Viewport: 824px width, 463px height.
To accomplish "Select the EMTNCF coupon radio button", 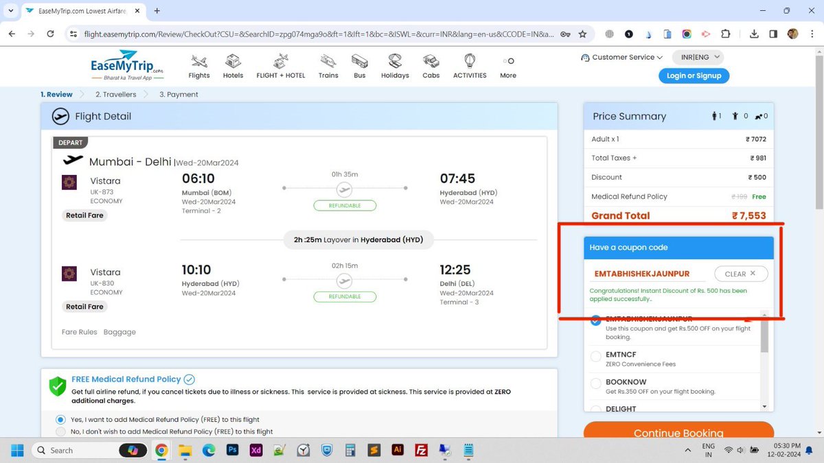I will (x=596, y=355).
